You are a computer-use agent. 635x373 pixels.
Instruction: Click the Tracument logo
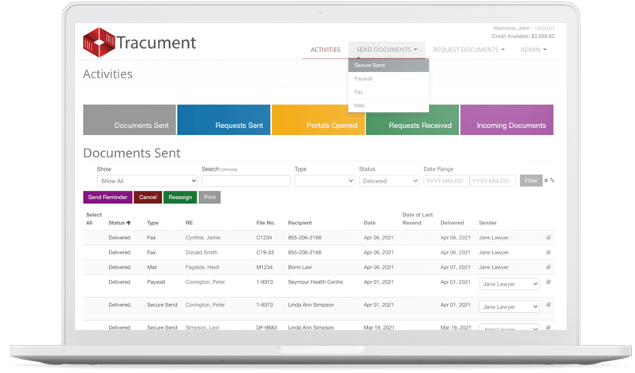point(139,42)
